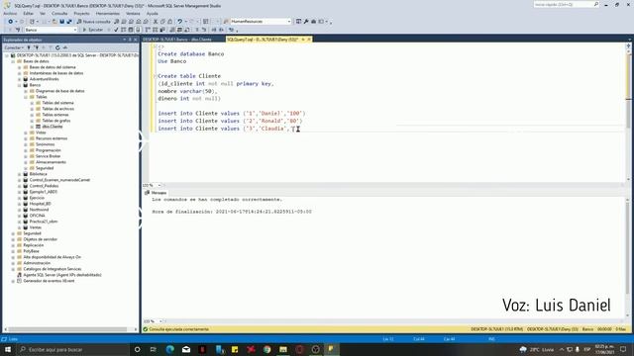Click the "Create table Cliente" code line
634x356 pixels.
[189, 76]
